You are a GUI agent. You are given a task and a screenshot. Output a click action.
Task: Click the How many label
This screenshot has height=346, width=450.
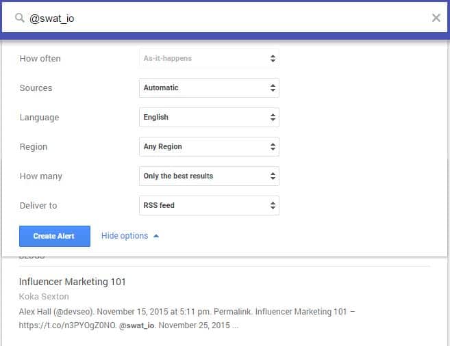pos(40,176)
